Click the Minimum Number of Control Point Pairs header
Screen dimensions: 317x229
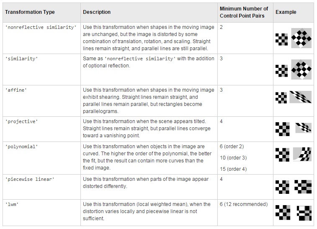click(x=244, y=12)
